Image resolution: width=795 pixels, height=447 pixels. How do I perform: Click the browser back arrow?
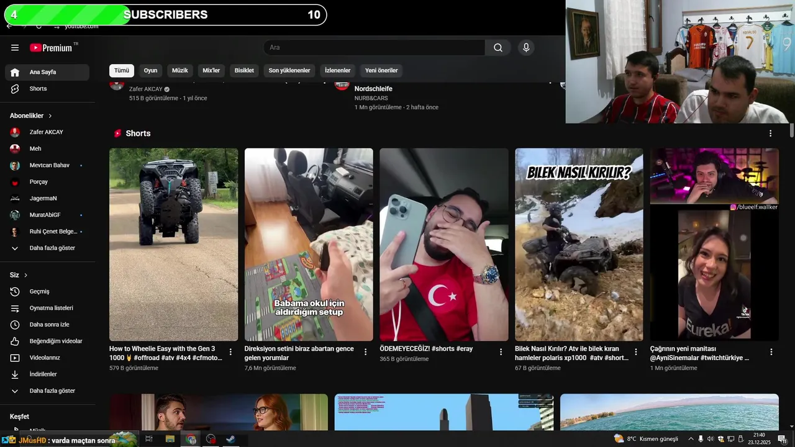pyautogui.click(x=9, y=26)
